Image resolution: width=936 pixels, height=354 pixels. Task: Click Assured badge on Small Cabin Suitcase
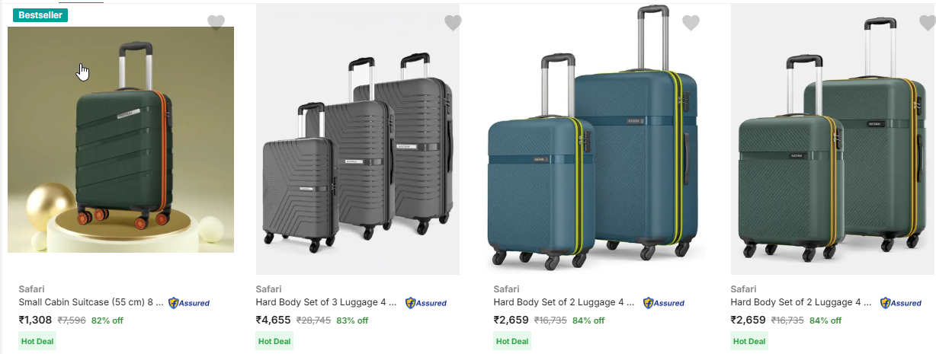(189, 303)
